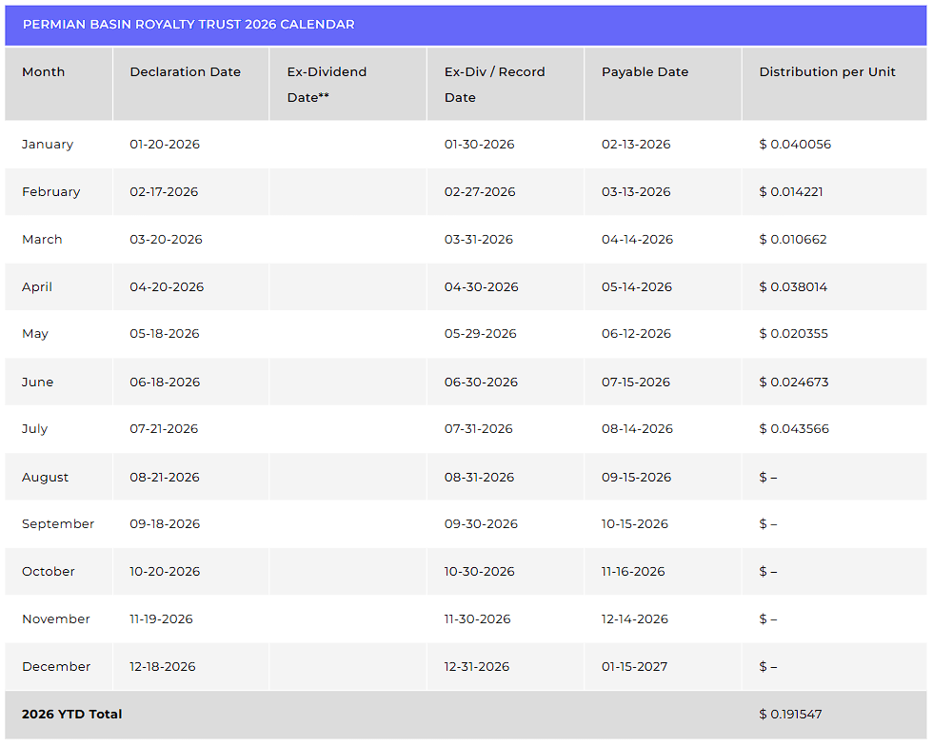Select record date 07-31-2026

478,429
